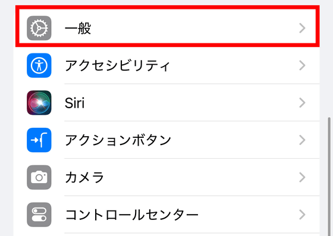Open the カメラ text label
Screen dimensions: 333x236
tap(84, 177)
